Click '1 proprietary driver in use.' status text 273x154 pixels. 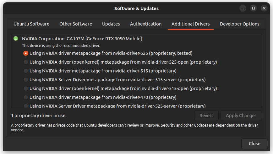(x=39, y=116)
